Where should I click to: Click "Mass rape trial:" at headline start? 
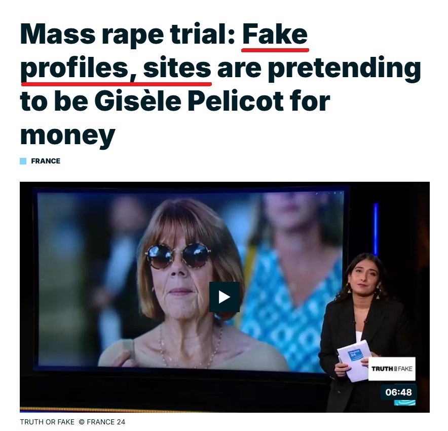128,35
